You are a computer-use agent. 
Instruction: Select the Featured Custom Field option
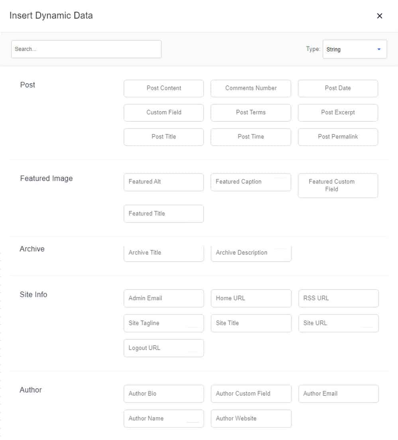[338, 186]
